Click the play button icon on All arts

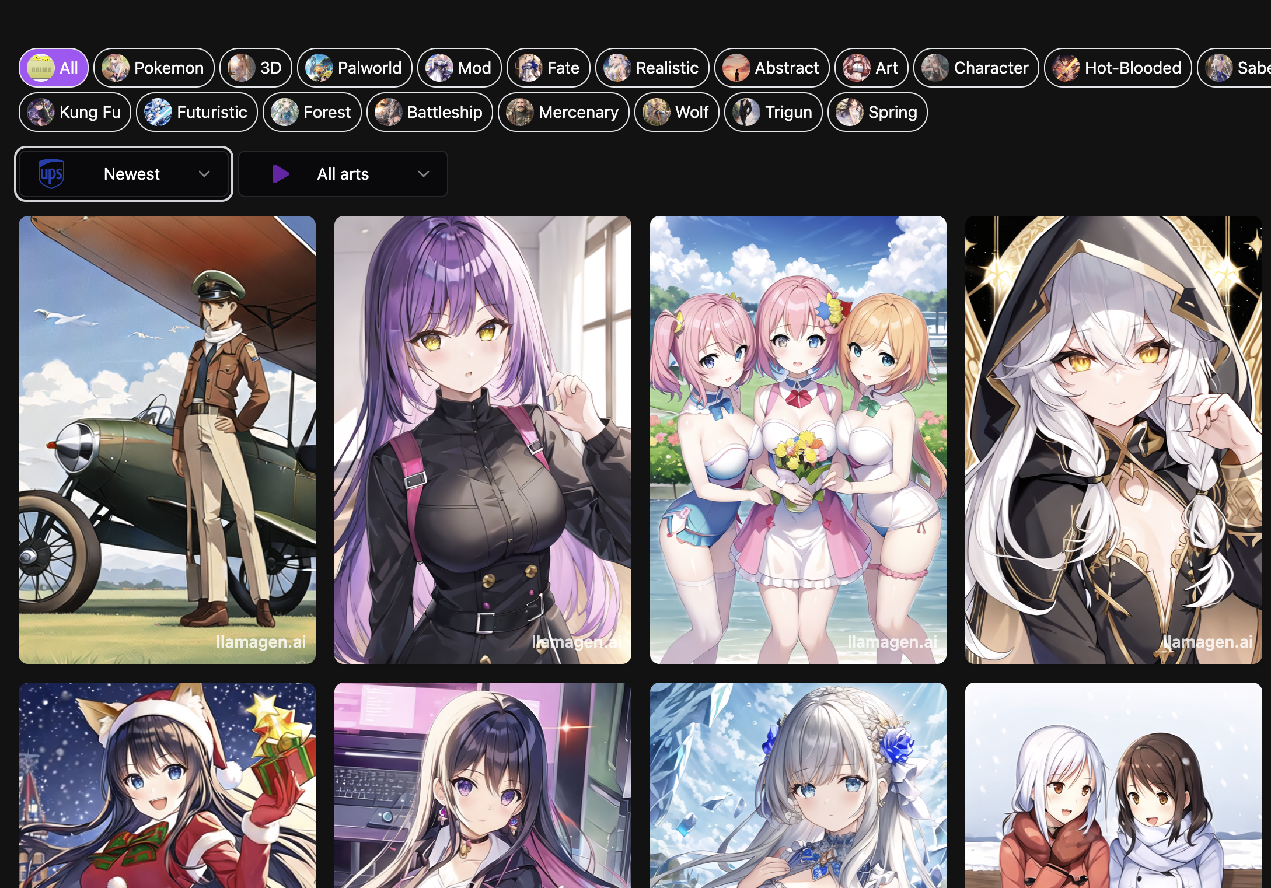279,174
